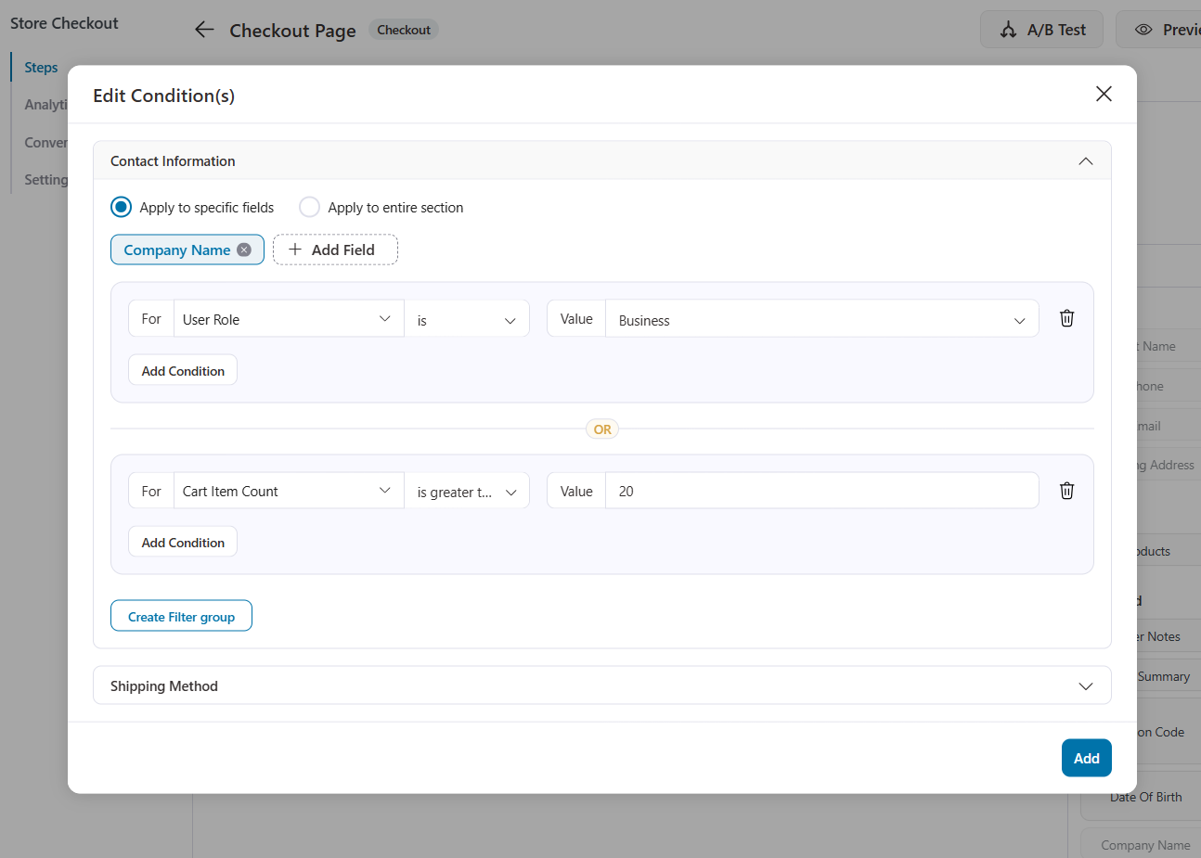1201x858 pixels.
Task: Collapse the Contact Information section
Action: tap(1085, 160)
